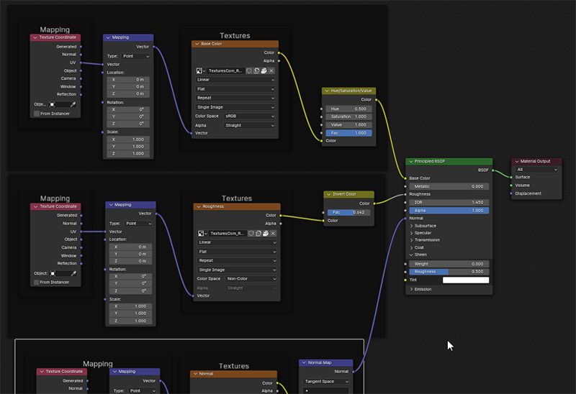This screenshot has height=394, width=576.
Task: Click the duplicate image icon in Base Color node
Action: click(257, 71)
